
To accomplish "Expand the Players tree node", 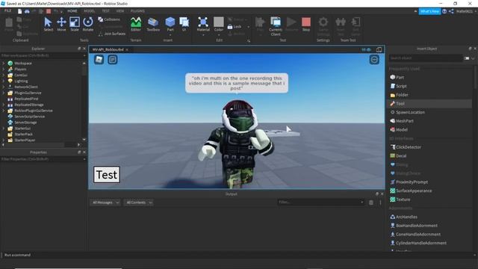I will tap(4, 69).
